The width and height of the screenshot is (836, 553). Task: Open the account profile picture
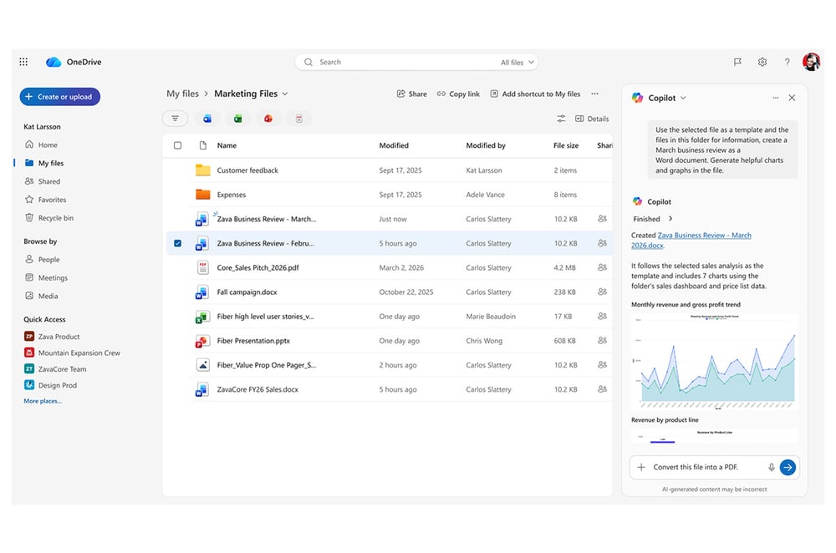811,62
